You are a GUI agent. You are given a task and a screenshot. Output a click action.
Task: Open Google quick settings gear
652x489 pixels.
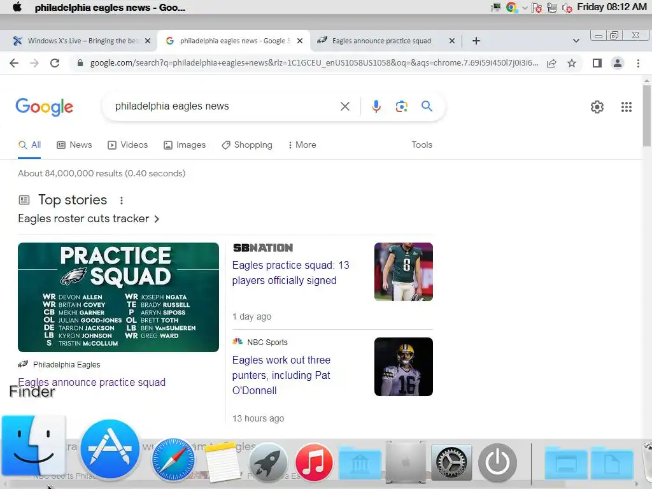[x=597, y=107]
